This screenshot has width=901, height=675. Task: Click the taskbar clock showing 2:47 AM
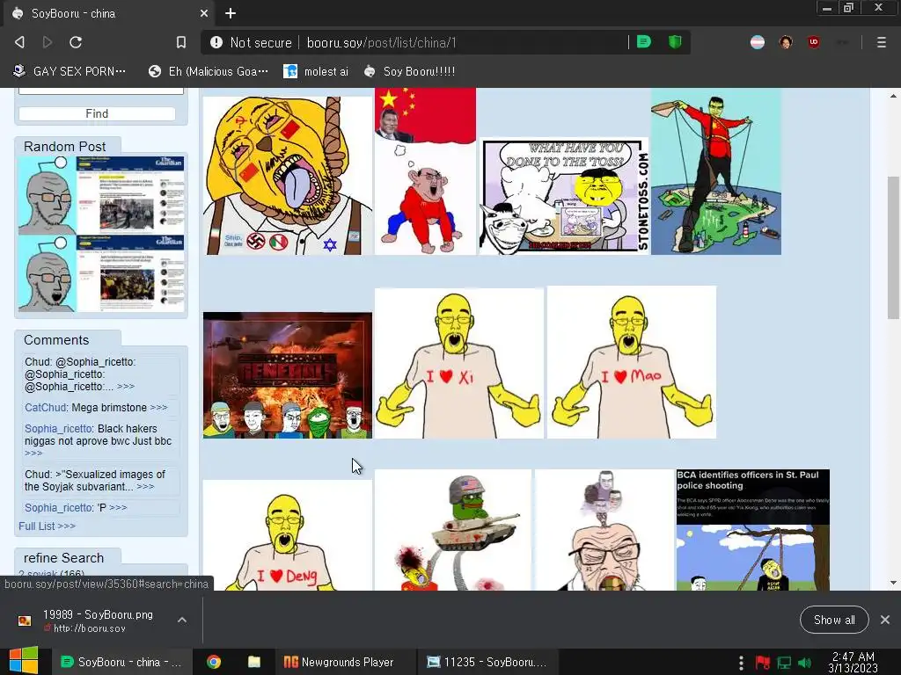click(x=853, y=662)
